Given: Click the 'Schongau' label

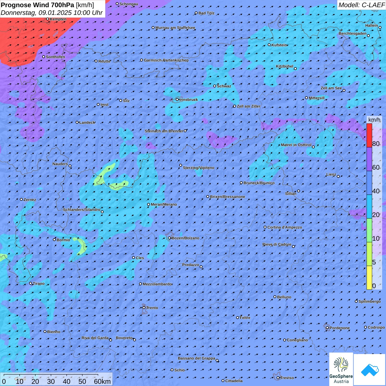Looking at the screenshot, I should pyautogui.click(x=129, y=4).
